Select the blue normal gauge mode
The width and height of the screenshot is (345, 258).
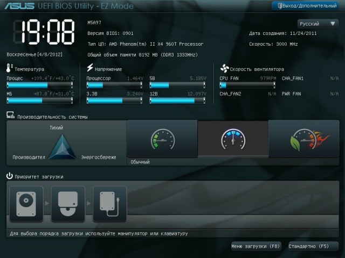click(233, 139)
